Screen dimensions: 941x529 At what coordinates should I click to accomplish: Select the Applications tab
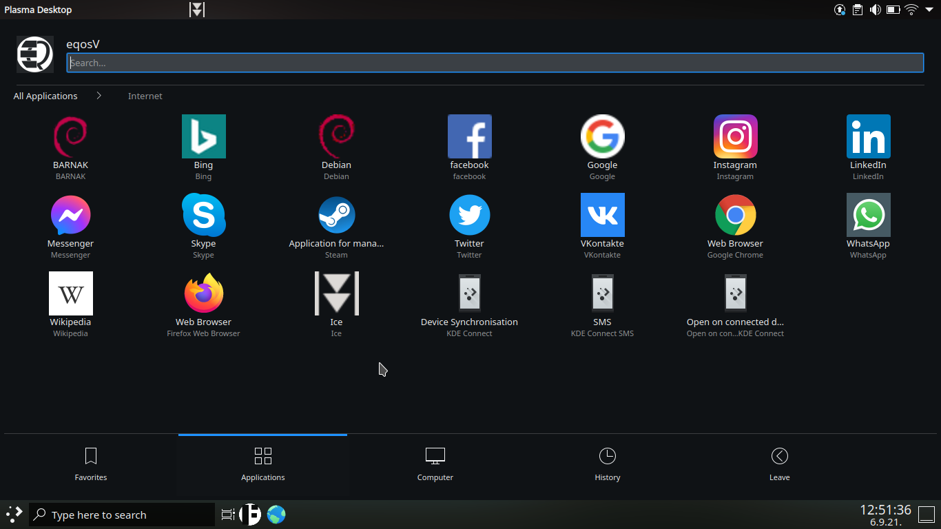(262, 465)
